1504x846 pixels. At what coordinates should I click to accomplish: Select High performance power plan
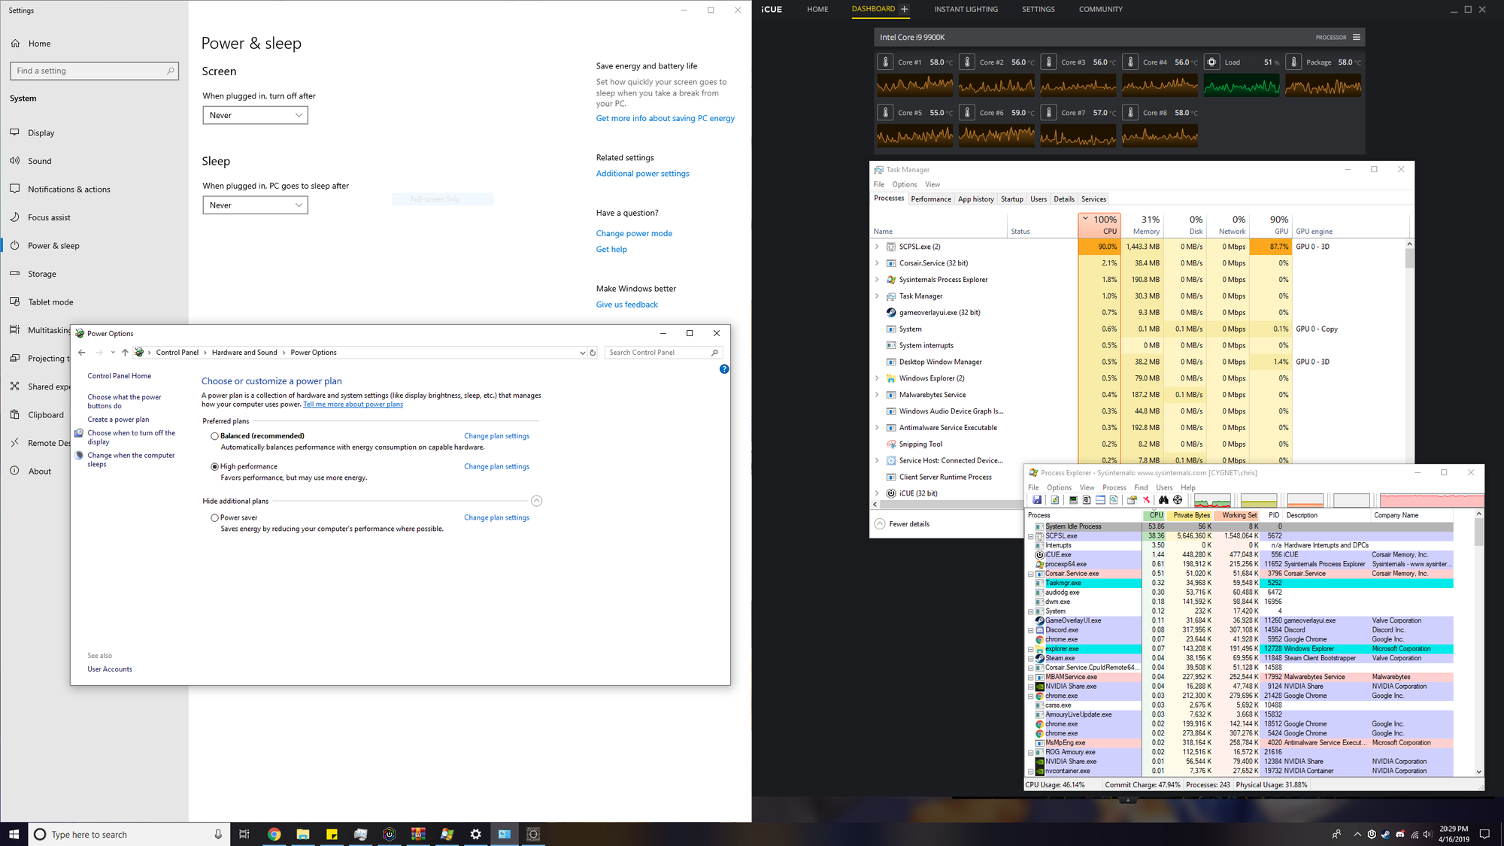click(x=215, y=467)
